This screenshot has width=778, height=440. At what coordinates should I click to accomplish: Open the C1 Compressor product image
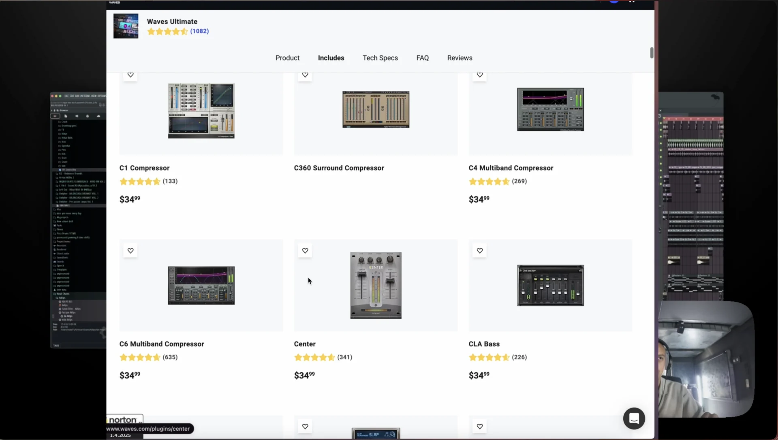pyautogui.click(x=201, y=111)
